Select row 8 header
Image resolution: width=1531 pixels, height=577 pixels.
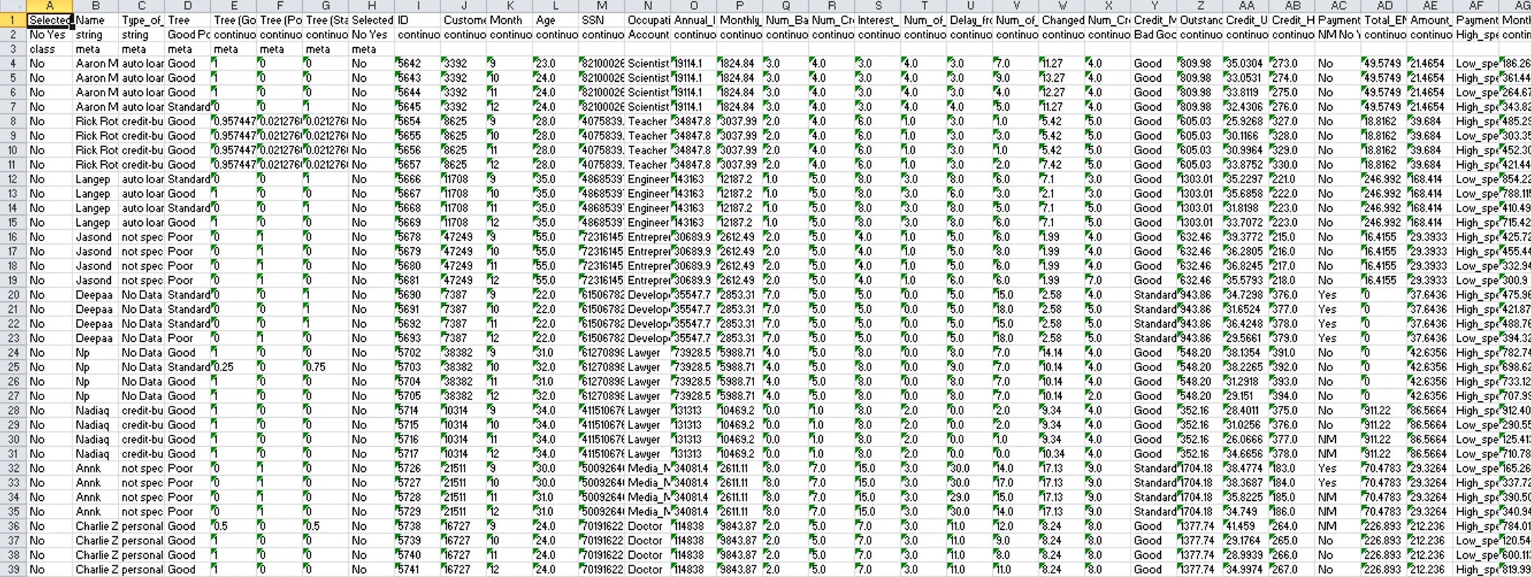tap(13, 121)
